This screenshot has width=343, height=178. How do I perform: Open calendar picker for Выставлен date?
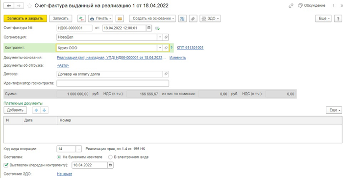pyautogui.click(x=110, y=165)
